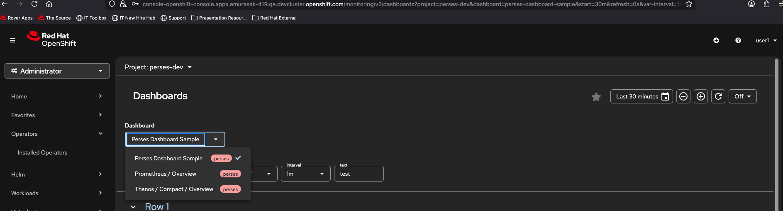Open Presentation Resources bookmark folder

pos(219,18)
